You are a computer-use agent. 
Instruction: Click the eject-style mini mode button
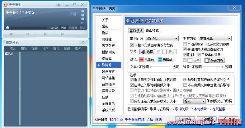click(x=58, y=5)
